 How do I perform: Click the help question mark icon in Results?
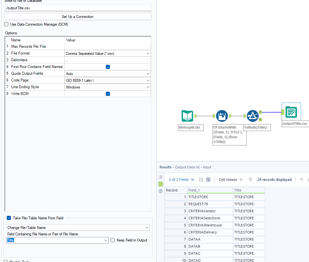click(161, 191)
